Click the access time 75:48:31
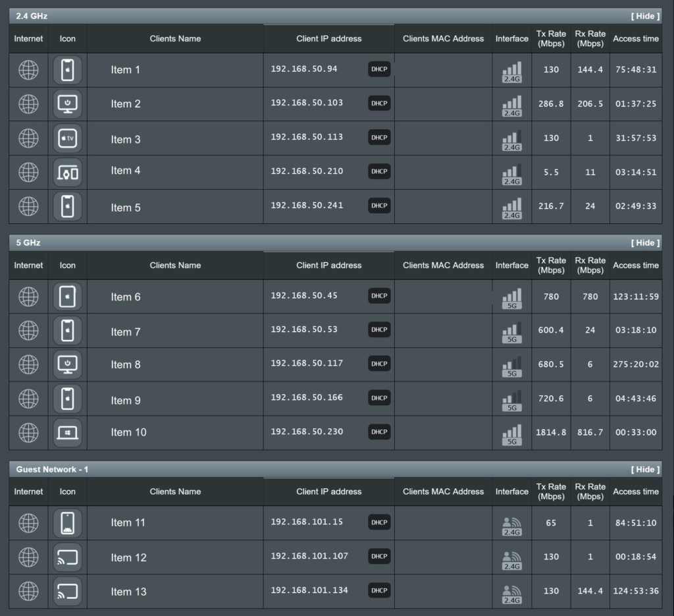 point(636,70)
